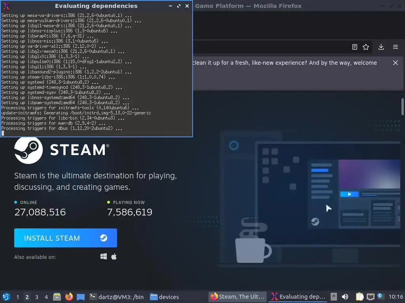Image resolution: width=405 pixels, height=303 pixels.
Task: Click the Steam logo inside the Install button
Action: tap(104, 238)
